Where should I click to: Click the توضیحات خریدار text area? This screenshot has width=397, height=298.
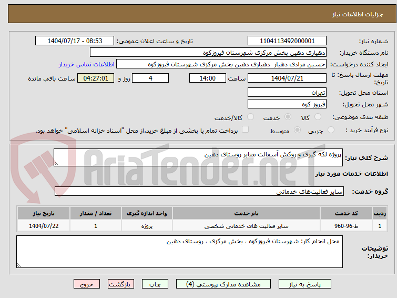pyautogui.click(x=179, y=252)
